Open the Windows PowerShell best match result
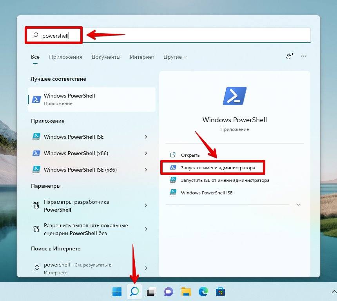The width and height of the screenshot is (337, 301). (92, 99)
